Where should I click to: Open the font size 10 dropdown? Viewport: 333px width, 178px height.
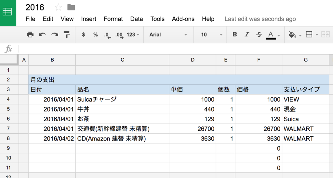[x=211, y=35]
